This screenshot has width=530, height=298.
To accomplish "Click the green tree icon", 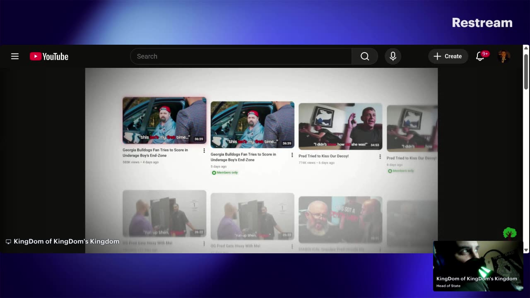I will (x=510, y=233).
